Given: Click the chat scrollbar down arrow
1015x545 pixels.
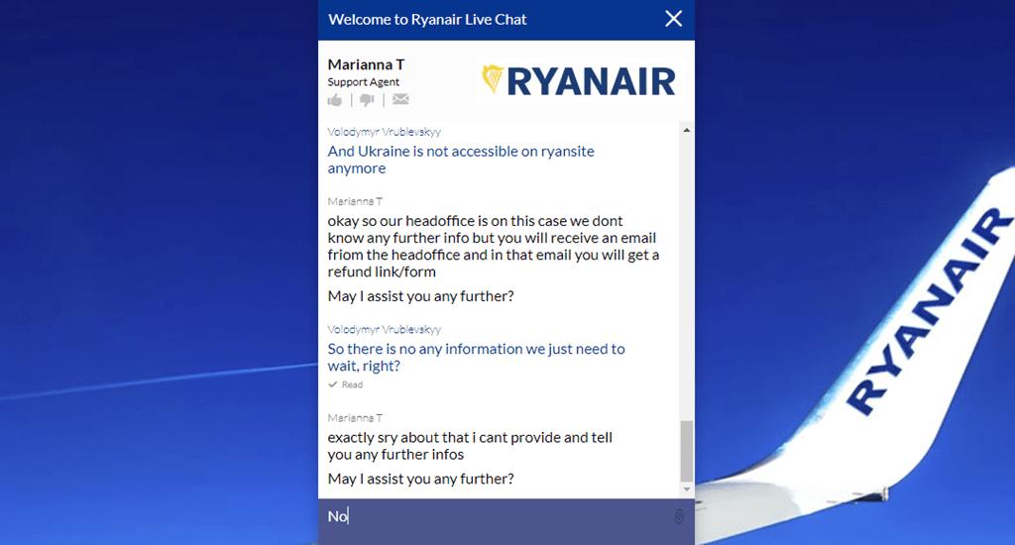Looking at the screenshot, I should point(687,490).
